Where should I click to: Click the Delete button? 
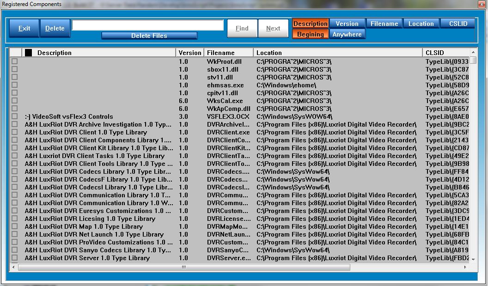coord(55,28)
